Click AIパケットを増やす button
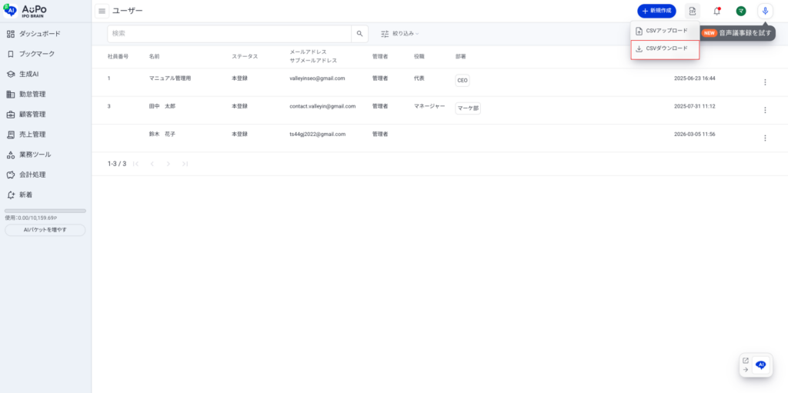The image size is (788, 393). [x=45, y=230]
